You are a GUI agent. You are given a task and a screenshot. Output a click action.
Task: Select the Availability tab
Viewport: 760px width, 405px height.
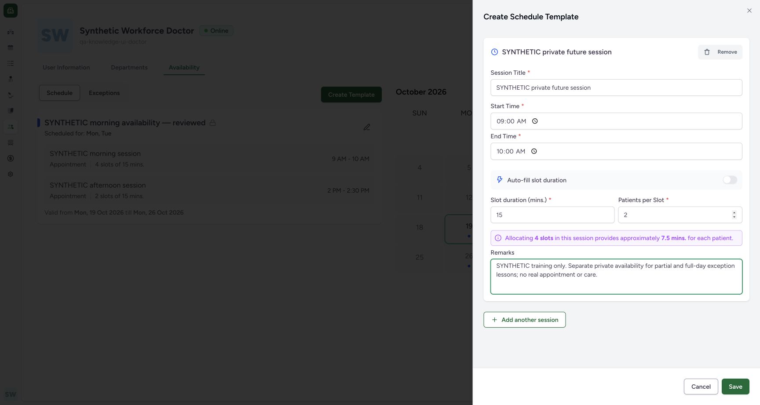pyautogui.click(x=184, y=67)
